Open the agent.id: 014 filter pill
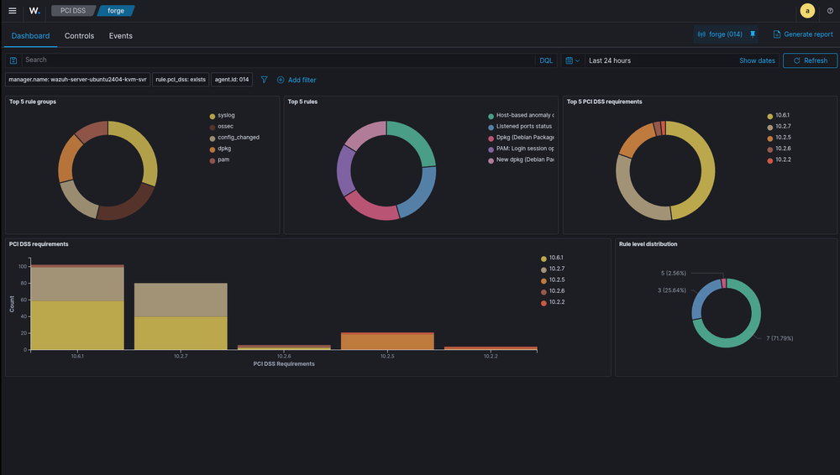The height and width of the screenshot is (475, 840). [232, 80]
